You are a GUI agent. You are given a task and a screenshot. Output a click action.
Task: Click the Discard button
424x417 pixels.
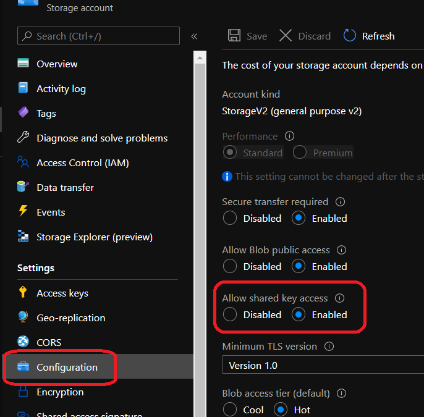tap(305, 36)
